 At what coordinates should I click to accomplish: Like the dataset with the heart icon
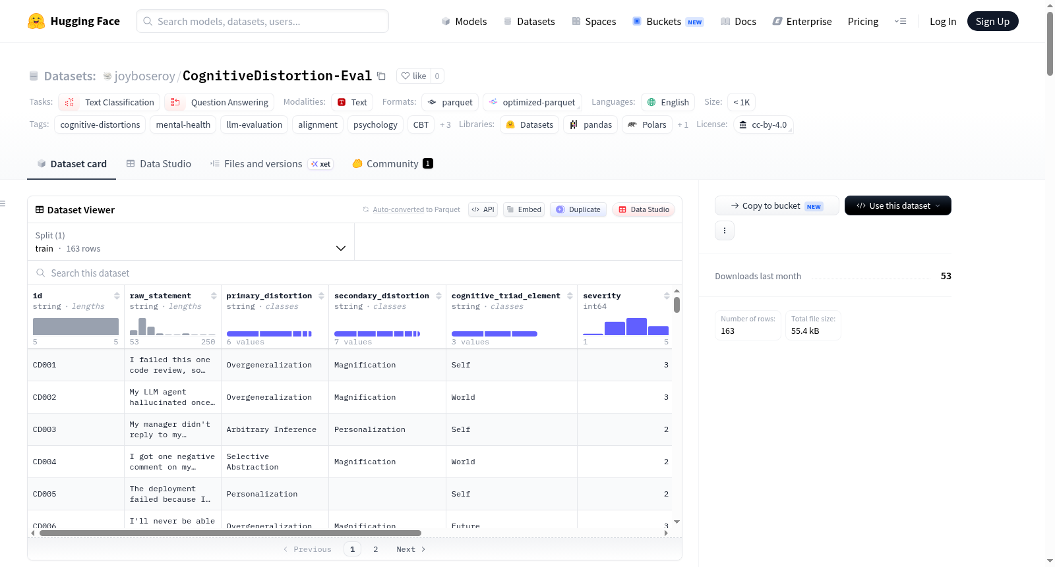(413, 76)
